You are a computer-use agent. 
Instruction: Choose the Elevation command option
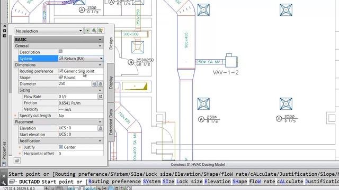pos(218,182)
